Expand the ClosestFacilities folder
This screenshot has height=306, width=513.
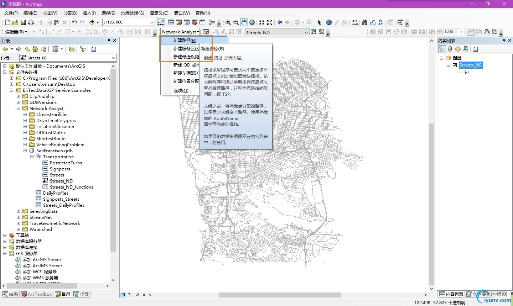(x=25, y=114)
